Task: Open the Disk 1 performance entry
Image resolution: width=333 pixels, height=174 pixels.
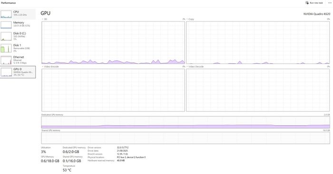Action: (18, 48)
